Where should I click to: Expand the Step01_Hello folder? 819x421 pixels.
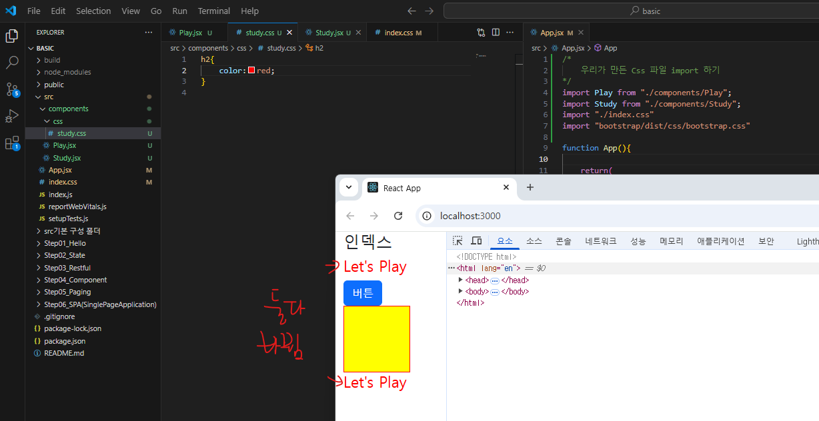(x=93, y=243)
